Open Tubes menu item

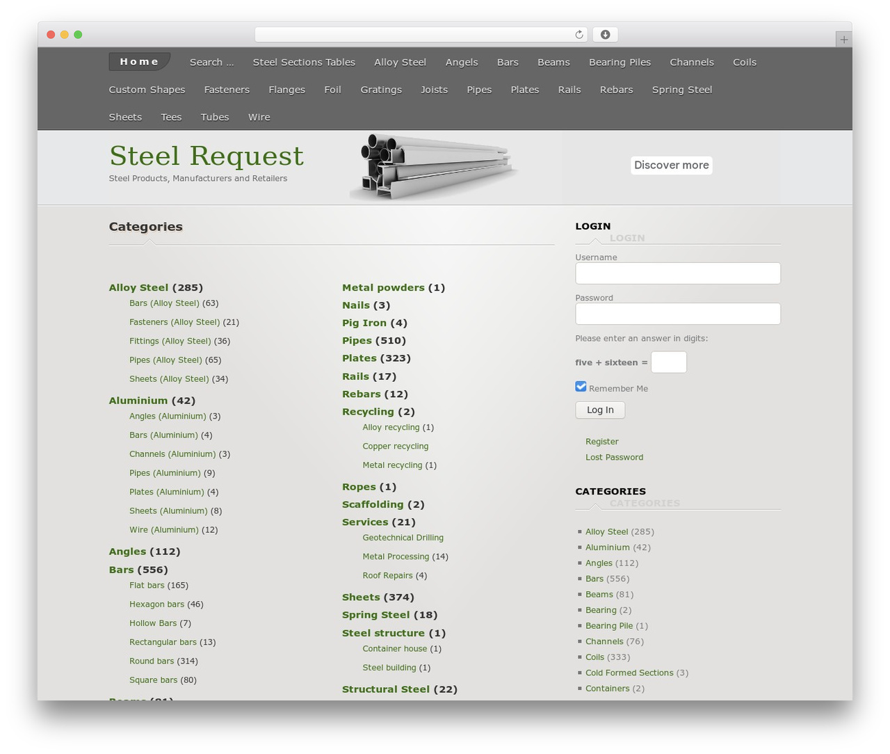tap(215, 117)
